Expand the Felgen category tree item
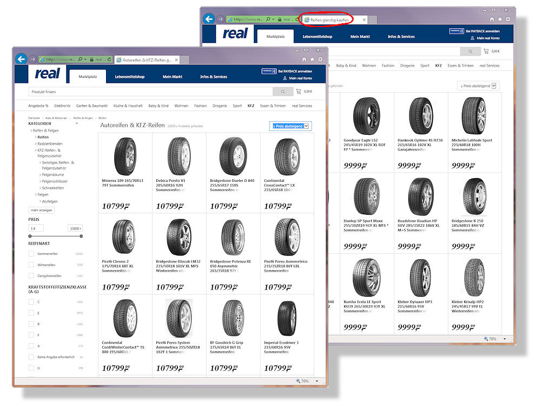Image resolution: width=541 pixels, height=406 pixels. [36, 195]
